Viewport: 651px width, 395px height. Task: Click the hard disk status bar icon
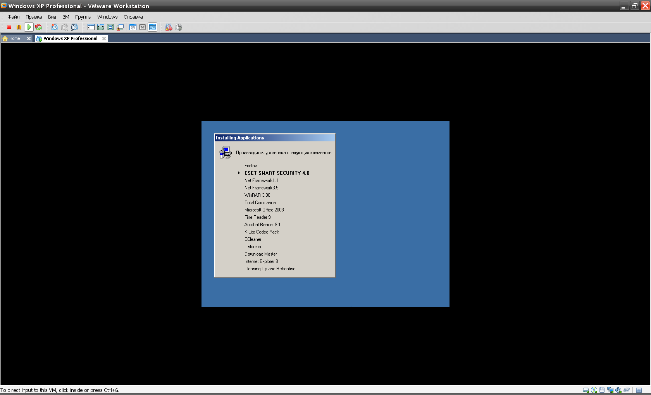(586, 390)
